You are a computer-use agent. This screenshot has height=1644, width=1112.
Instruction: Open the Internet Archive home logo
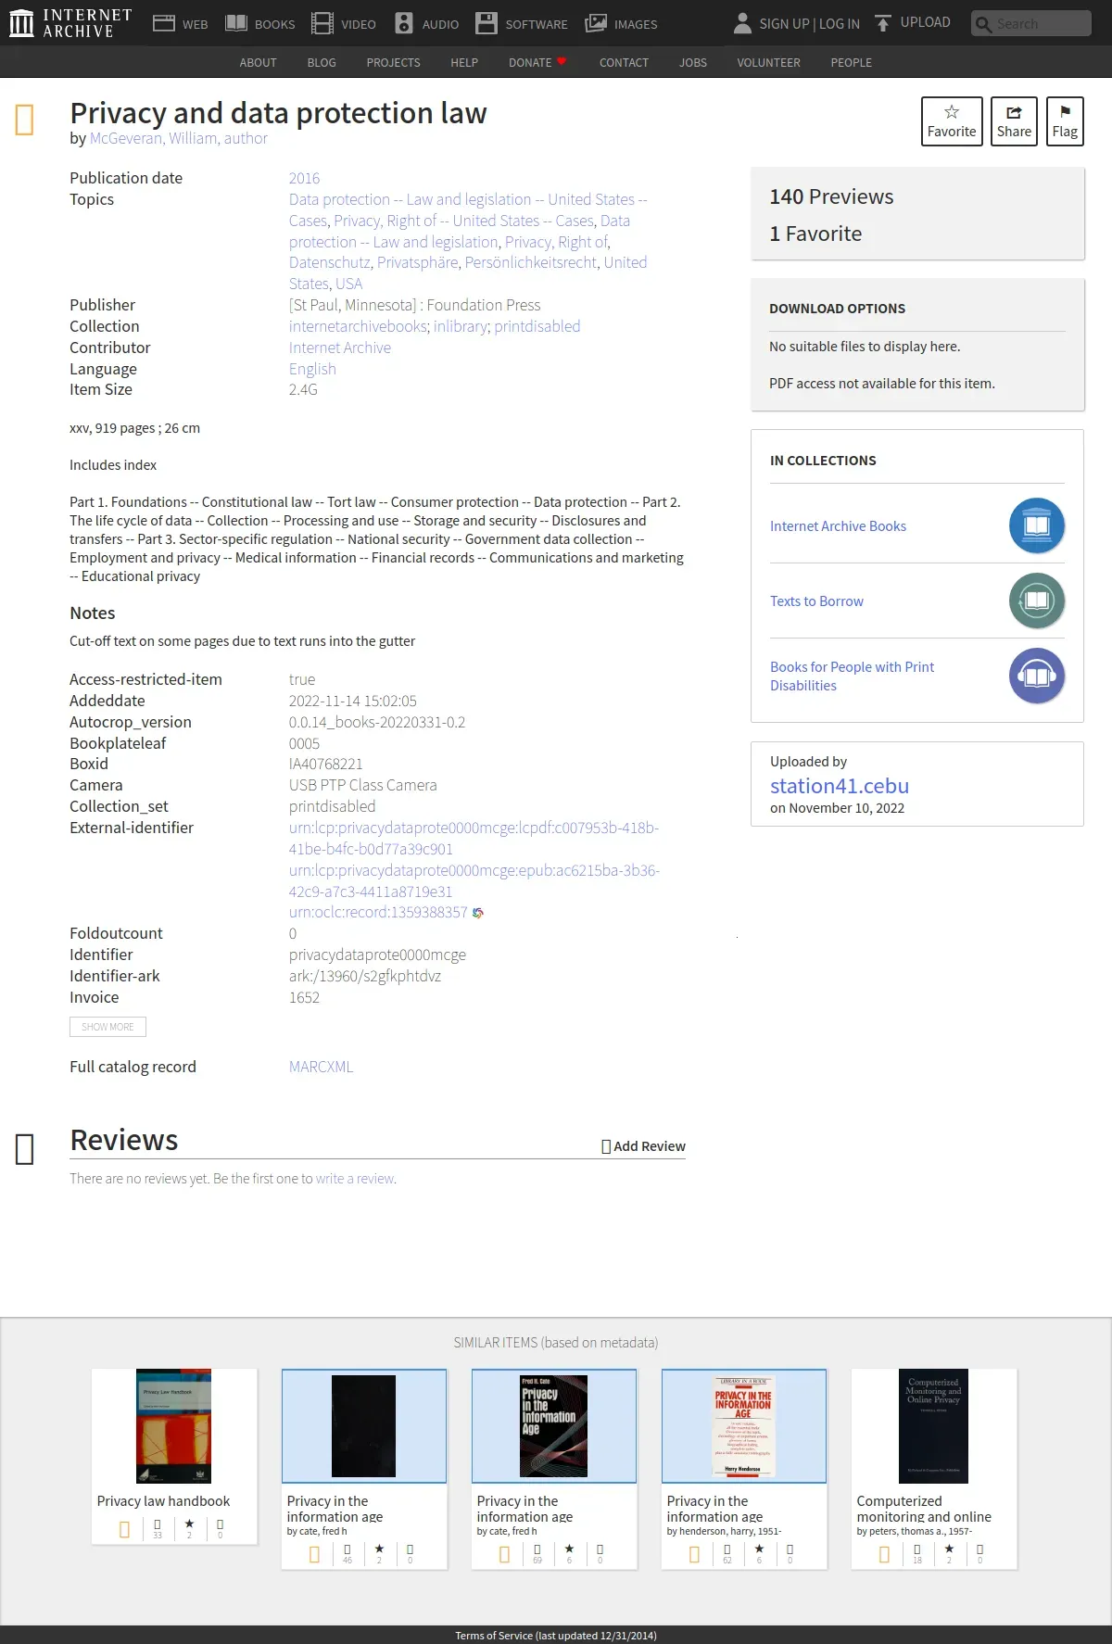click(x=70, y=23)
